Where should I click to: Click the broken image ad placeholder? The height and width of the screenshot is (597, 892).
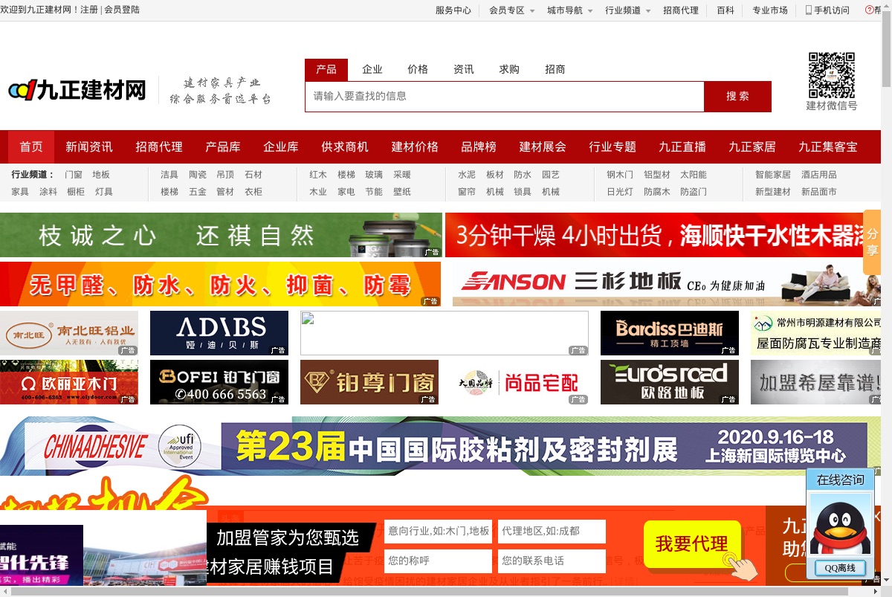[x=445, y=333]
